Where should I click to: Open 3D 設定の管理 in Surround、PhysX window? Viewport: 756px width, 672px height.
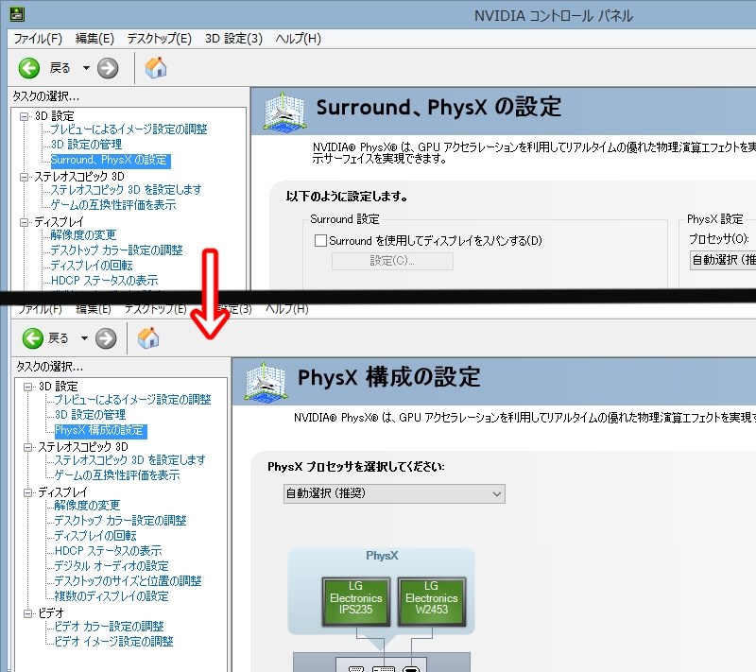tap(86, 145)
